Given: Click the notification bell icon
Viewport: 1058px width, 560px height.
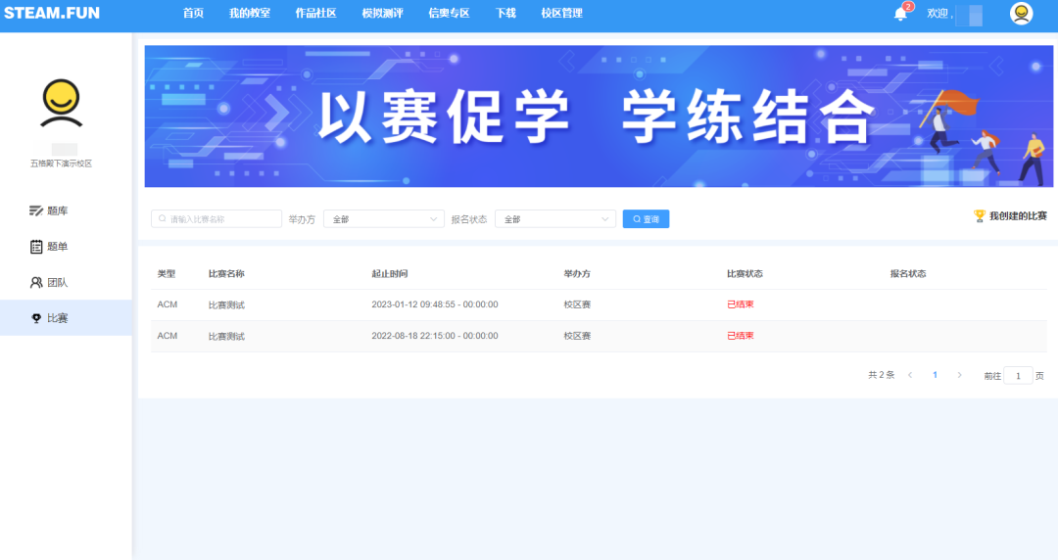Looking at the screenshot, I should [x=900, y=14].
